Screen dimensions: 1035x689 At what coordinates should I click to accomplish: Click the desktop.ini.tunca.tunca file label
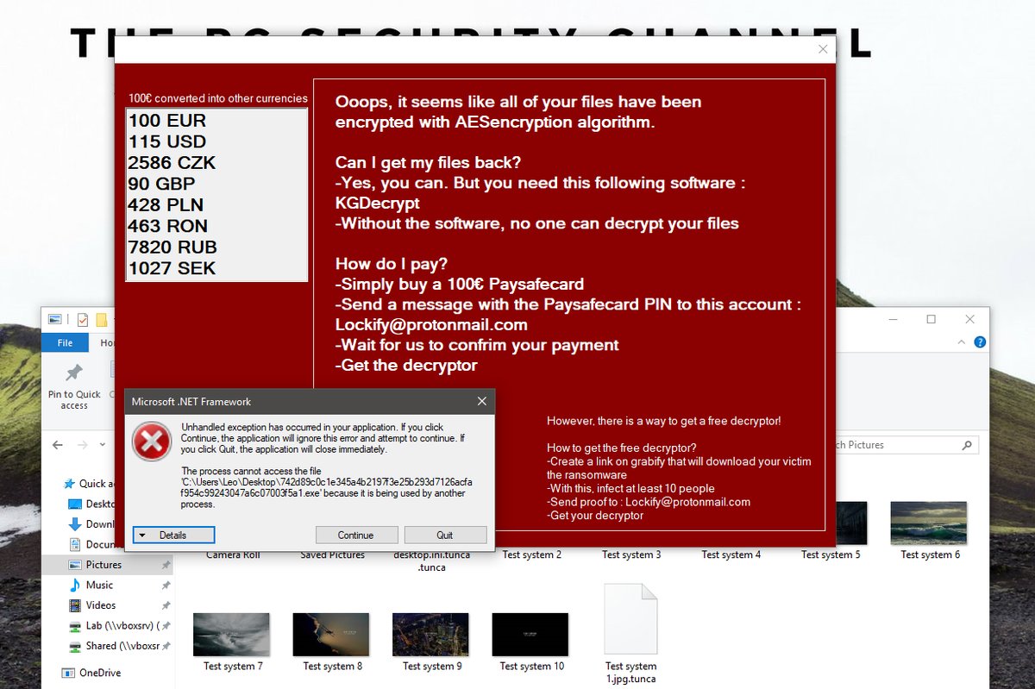click(x=431, y=561)
